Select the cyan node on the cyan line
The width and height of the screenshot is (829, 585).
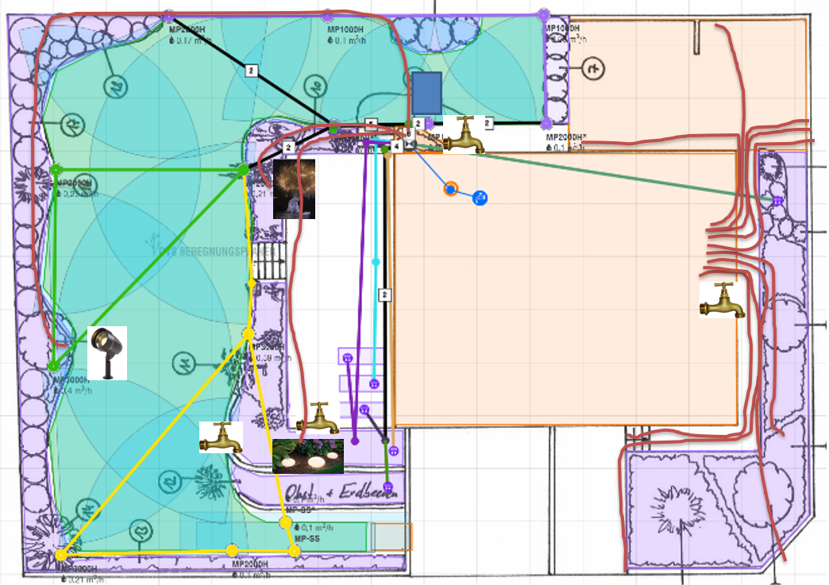coord(376,262)
